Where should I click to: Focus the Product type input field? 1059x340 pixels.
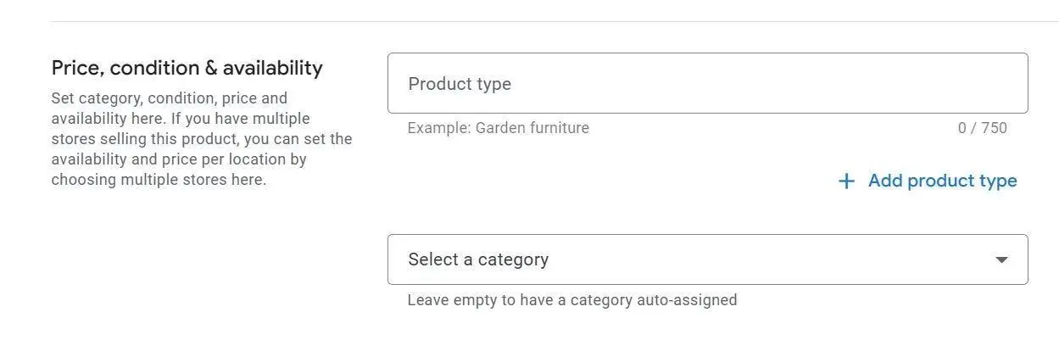[x=707, y=83]
